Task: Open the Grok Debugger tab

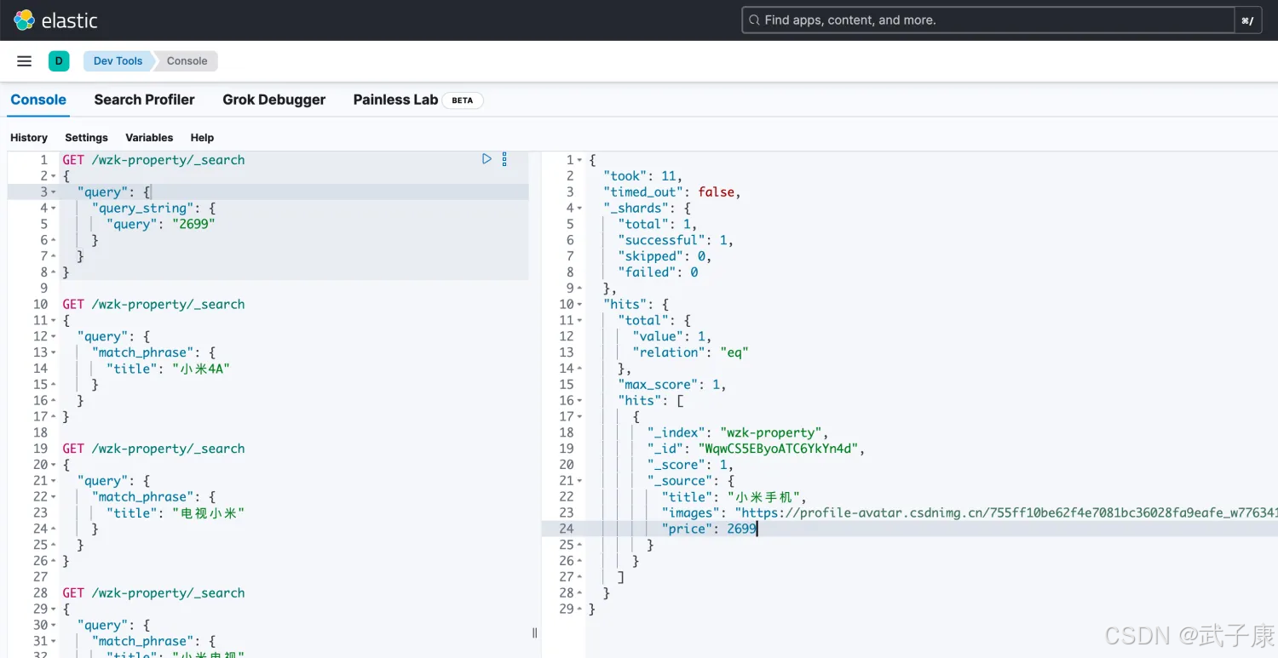Action: pos(273,100)
